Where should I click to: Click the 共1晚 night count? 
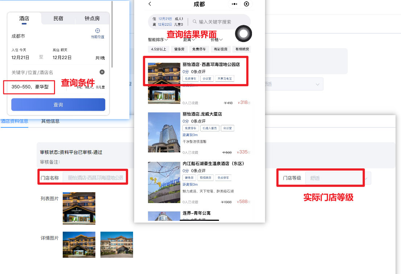100,58
